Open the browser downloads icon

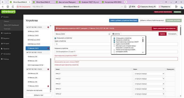click(x=181, y=7)
